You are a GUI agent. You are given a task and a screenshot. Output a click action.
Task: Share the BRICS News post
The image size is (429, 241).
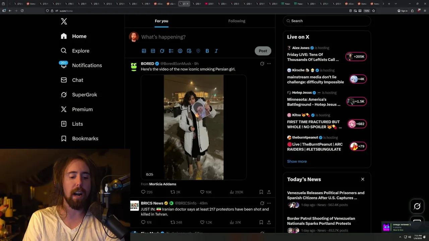[269, 222]
